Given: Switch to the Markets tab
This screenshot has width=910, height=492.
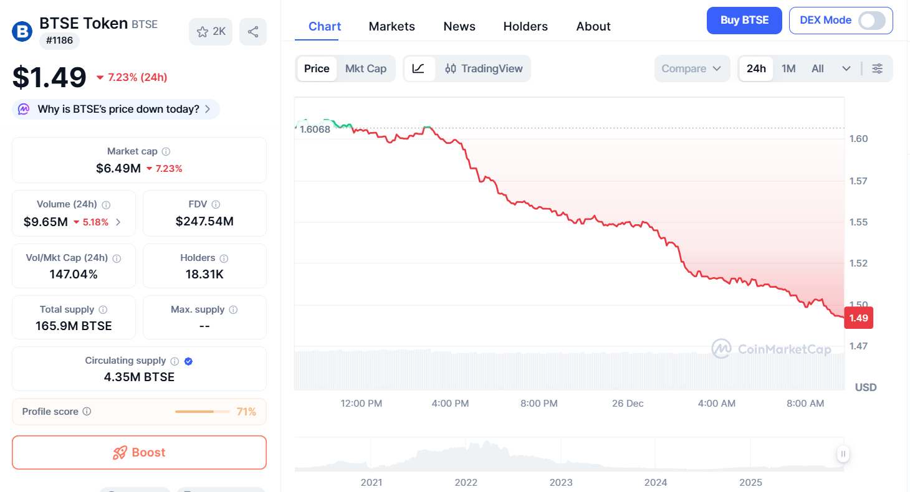Looking at the screenshot, I should pyautogui.click(x=391, y=26).
